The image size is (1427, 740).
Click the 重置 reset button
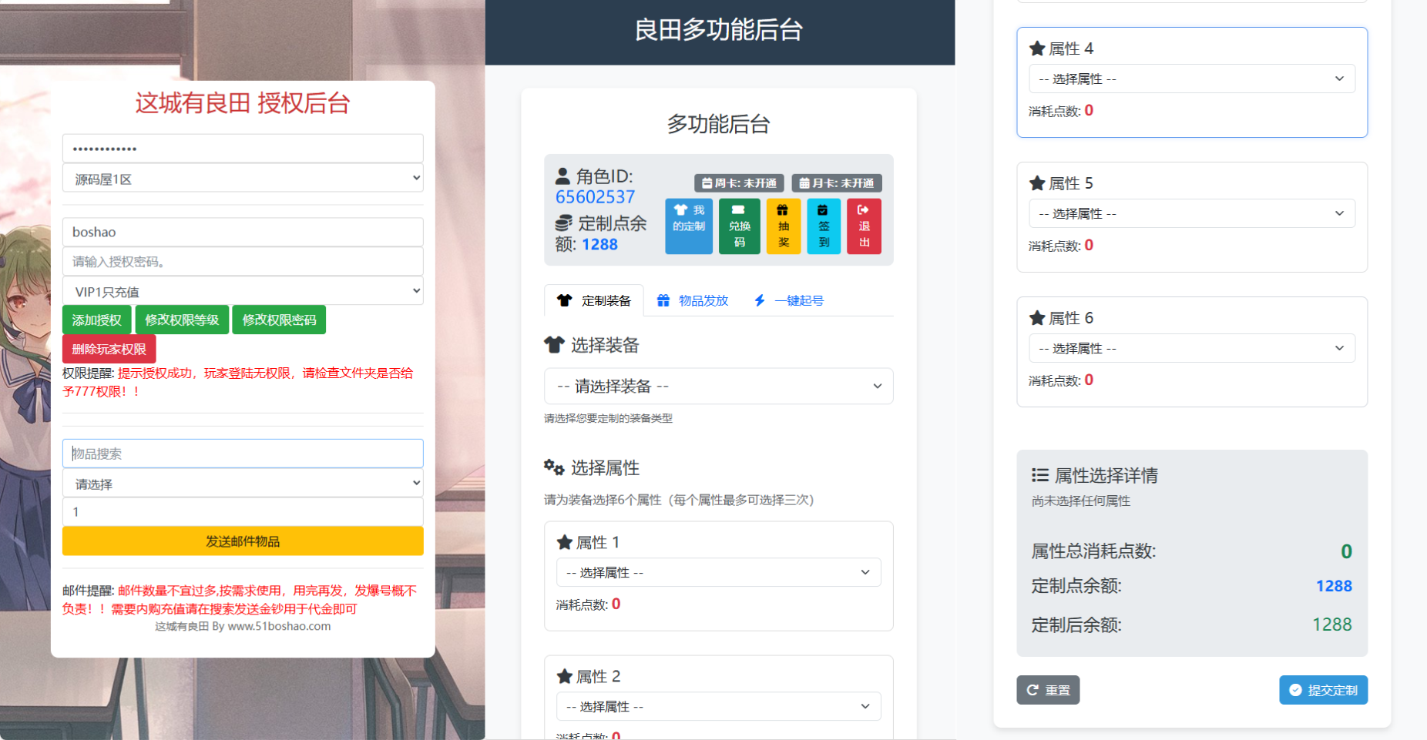point(1048,690)
